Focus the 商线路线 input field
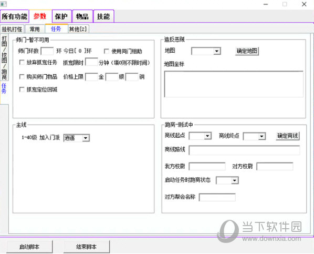 (244, 150)
